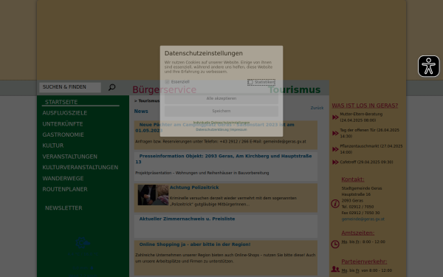Screen dimensions: 443x277
Task: Open Tag der offenen Tür event
Action: point(370,133)
